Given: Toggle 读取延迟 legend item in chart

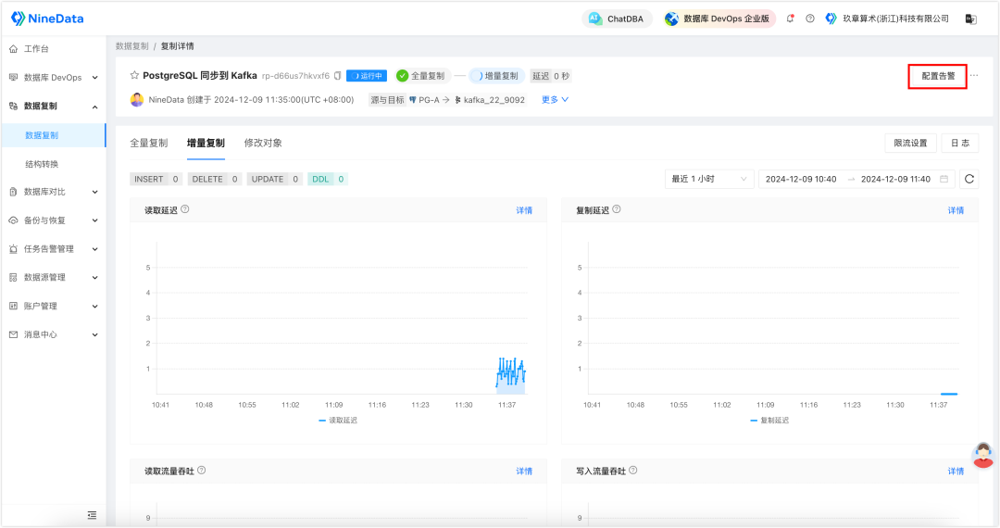Looking at the screenshot, I should pos(338,421).
